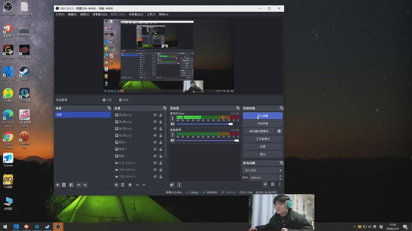Decrease 时长 duration with down arrow

pyautogui.click(x=280, y=179)
